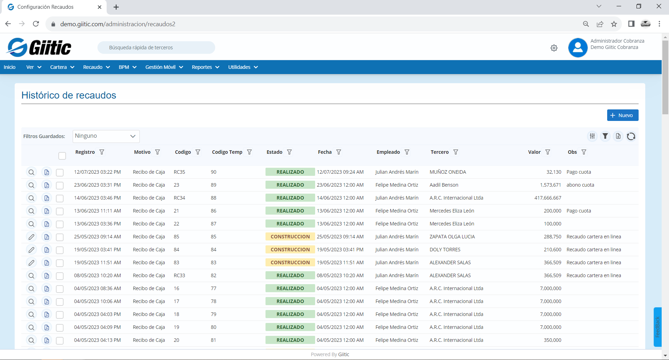Click the column settings icon in grid toolbar

pos(592,136)
